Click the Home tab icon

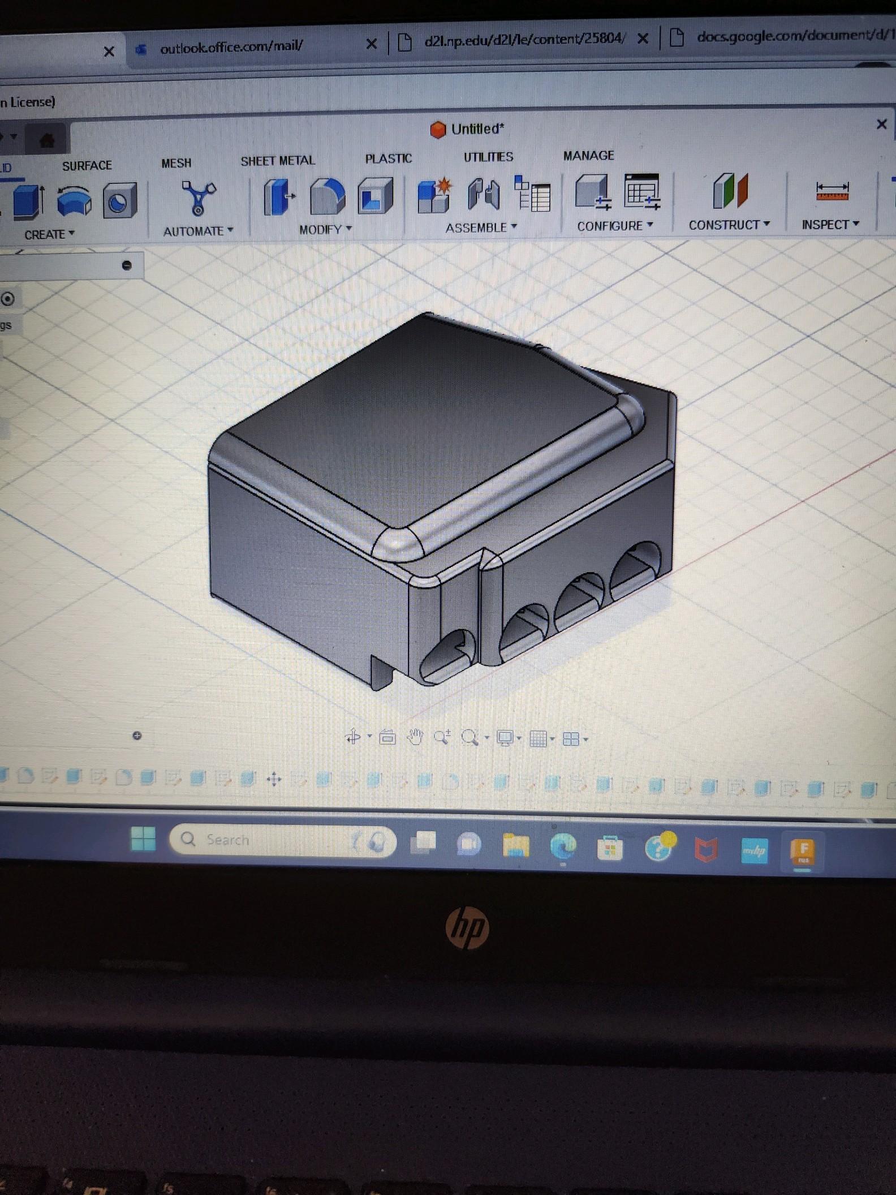point(48,140)
